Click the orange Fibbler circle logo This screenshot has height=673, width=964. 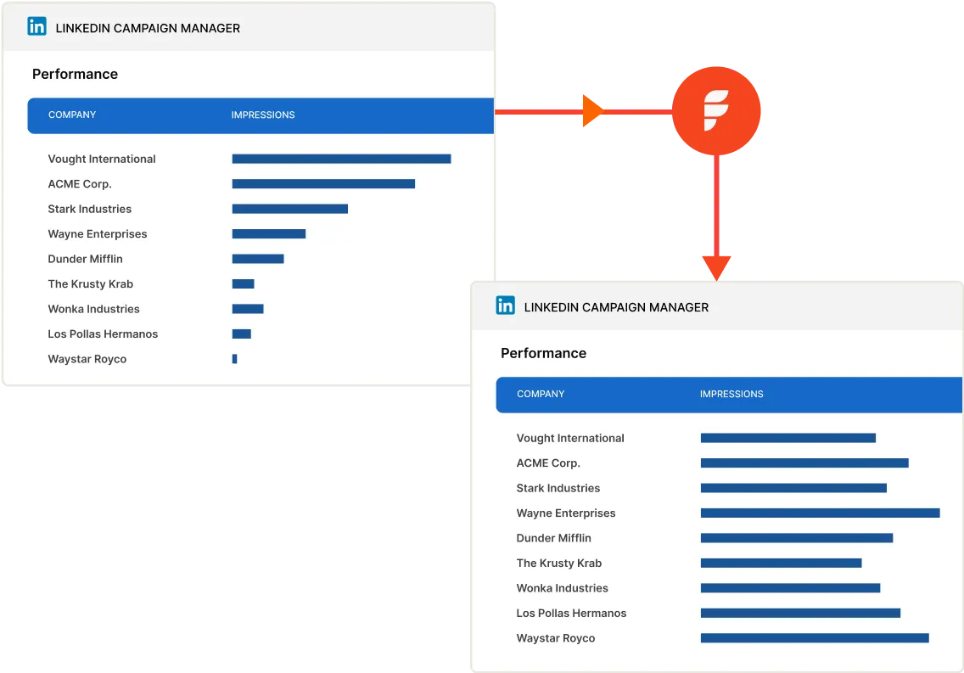click(x=716, y=111)
